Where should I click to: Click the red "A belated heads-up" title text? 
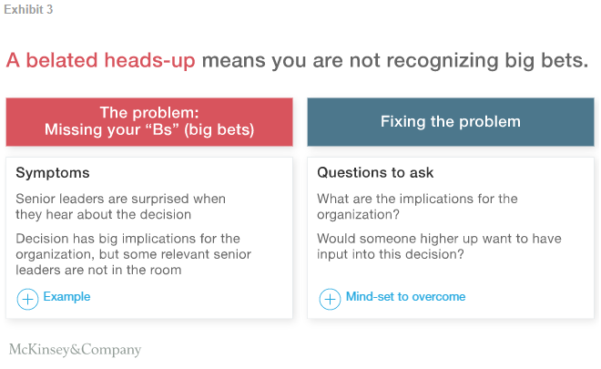[100, 60]
